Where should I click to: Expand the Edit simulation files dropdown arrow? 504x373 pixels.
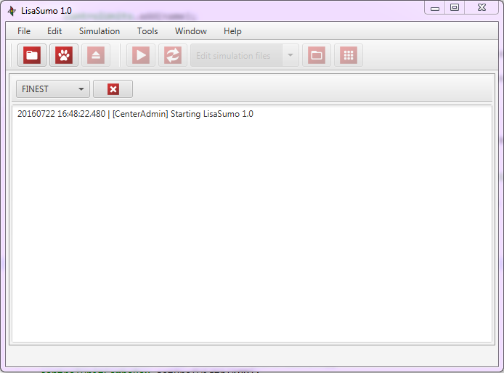tap(290, 55)
